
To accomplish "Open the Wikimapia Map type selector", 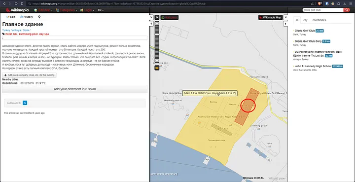I will 270,17.
